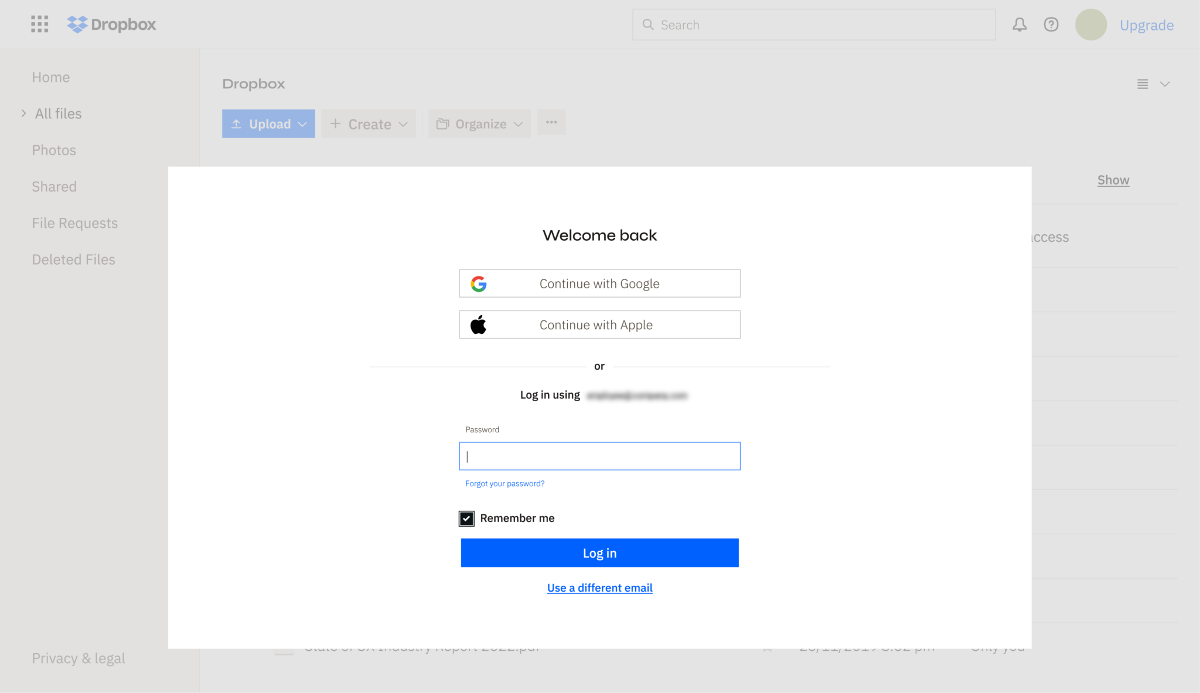Click the Dropbox logo in header
This screenshot has width=1200, height=693.
pyautogui.click(x=111, y=25)
